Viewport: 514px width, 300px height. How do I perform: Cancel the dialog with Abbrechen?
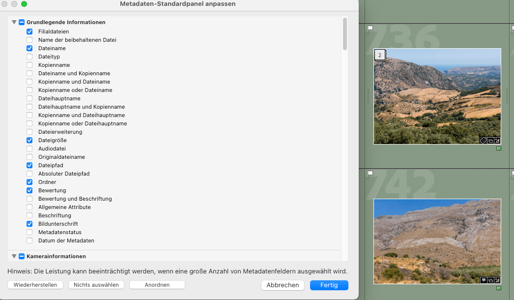click(x=283, y=285)
